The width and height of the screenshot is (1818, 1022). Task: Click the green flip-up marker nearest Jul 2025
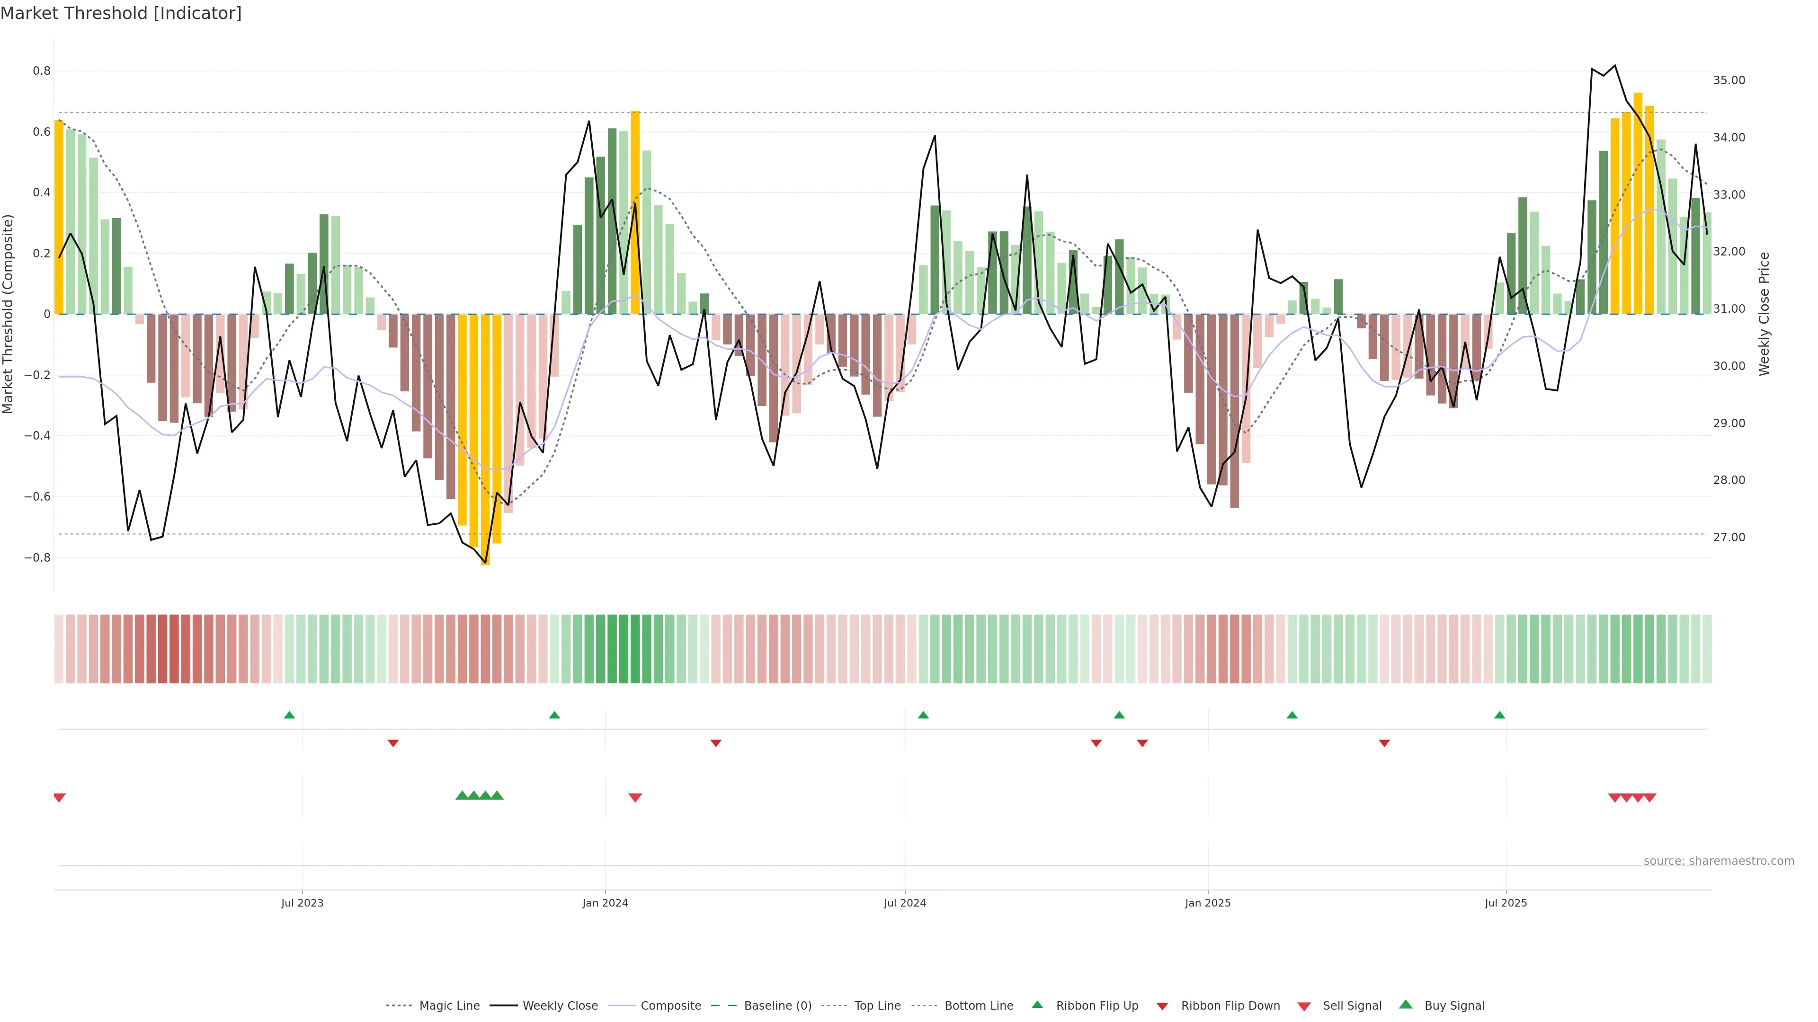pyautogui.click(x=1499, y=715)
